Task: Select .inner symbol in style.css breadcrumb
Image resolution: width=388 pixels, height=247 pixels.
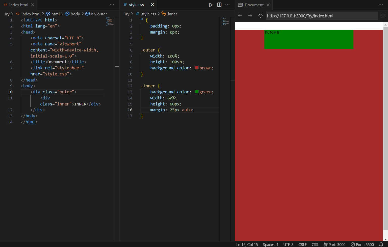Action: tap(169, 14)
